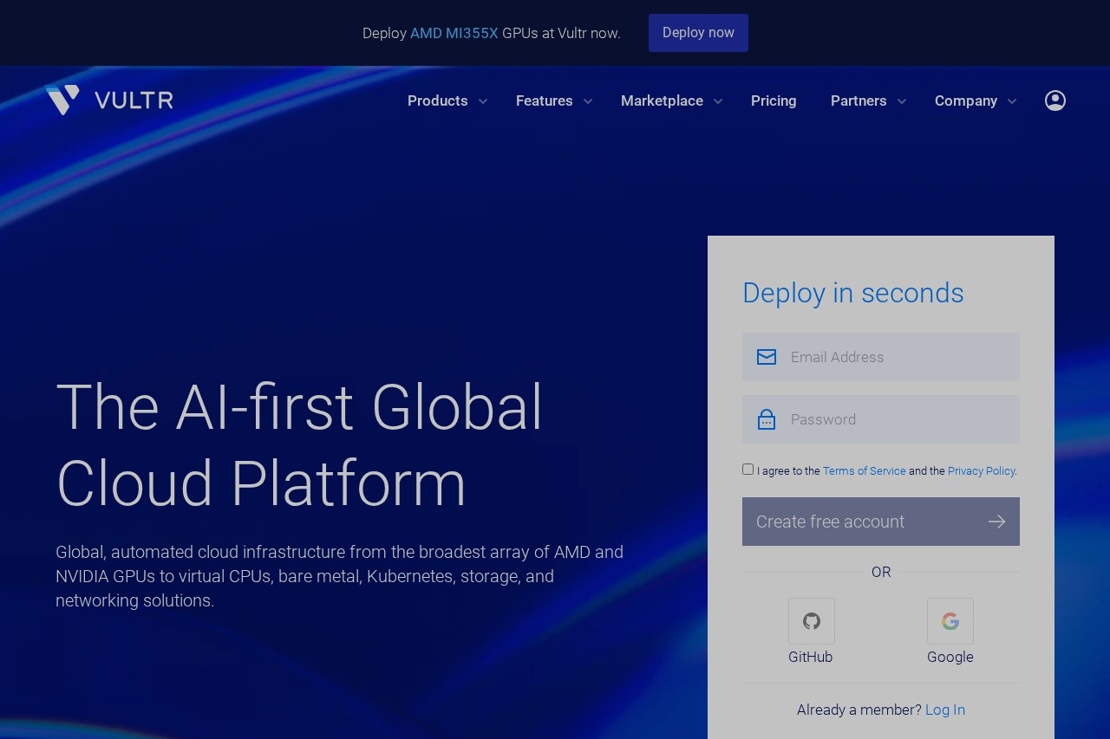Sign up using the GitHub icon
This screenshot has width=1110, height=739.
click(811, 621)
